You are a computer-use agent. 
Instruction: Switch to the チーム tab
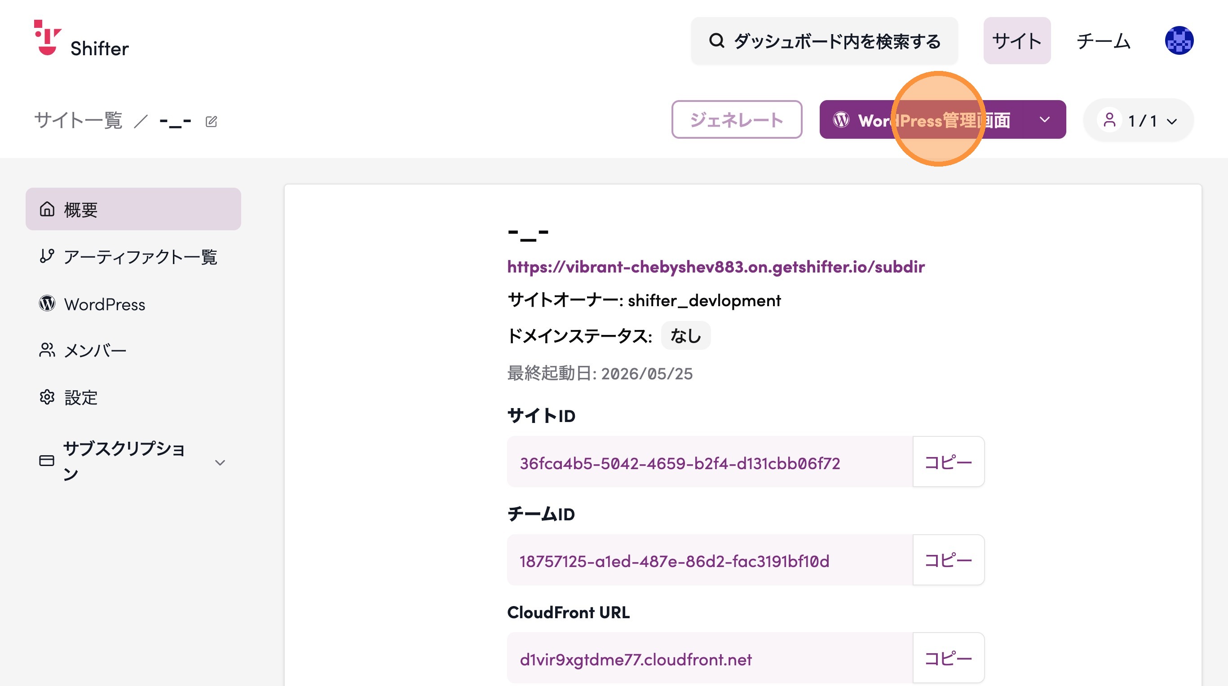tap(1103, 41)
